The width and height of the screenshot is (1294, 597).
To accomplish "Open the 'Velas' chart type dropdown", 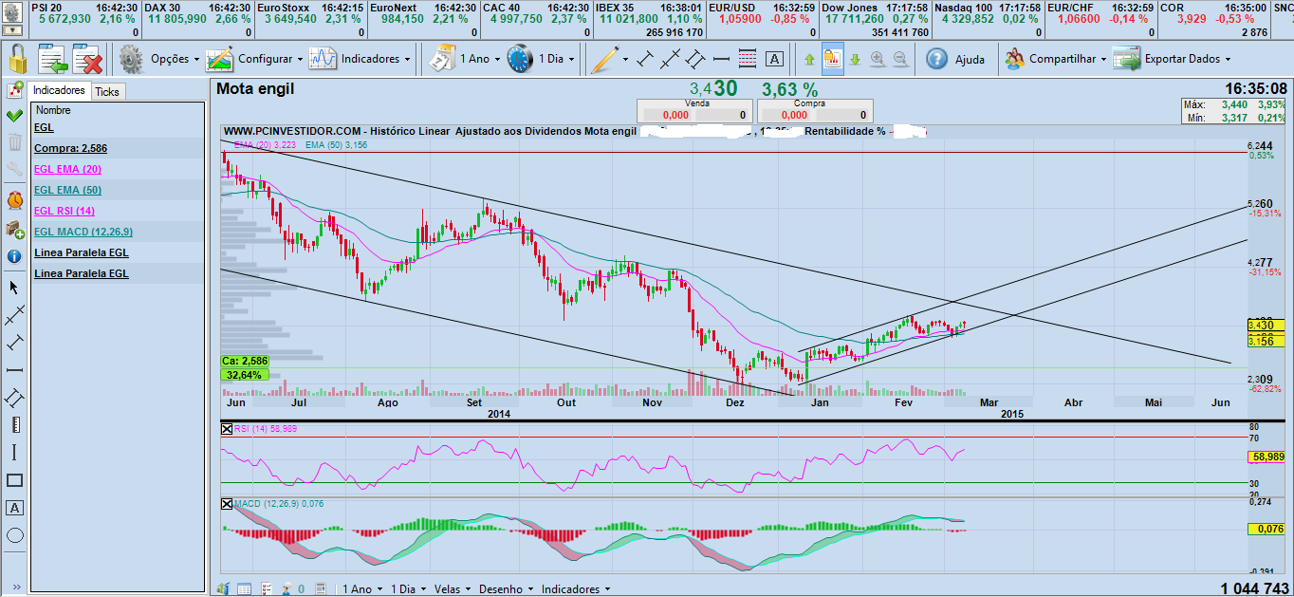I will coord(452,588).
